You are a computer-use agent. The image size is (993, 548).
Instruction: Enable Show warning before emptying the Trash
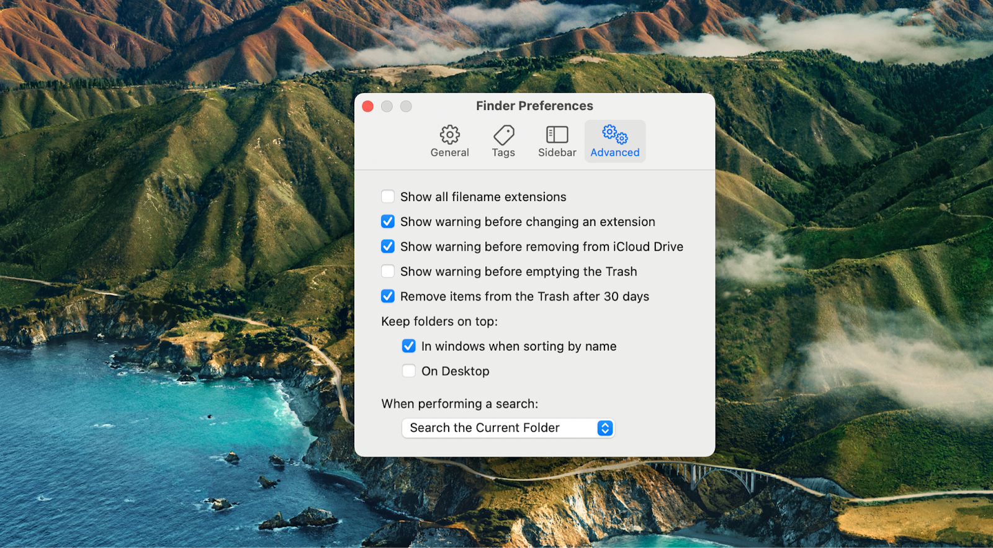tap(388, 271)
